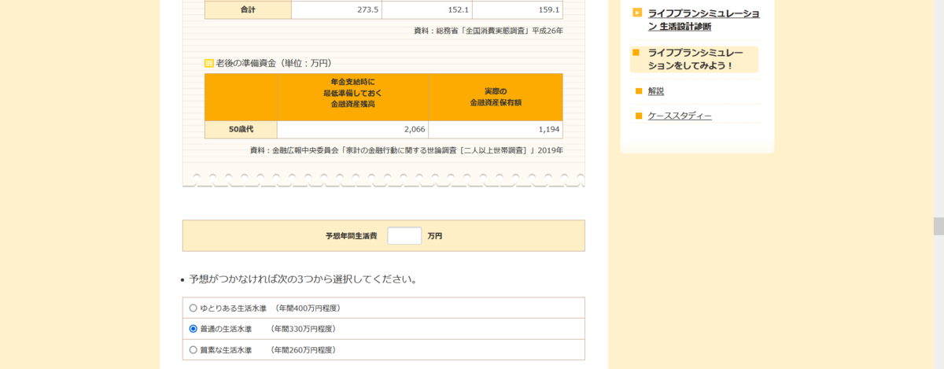
Task: Click the 159.1 total cell
Action: tap(518, 9)
